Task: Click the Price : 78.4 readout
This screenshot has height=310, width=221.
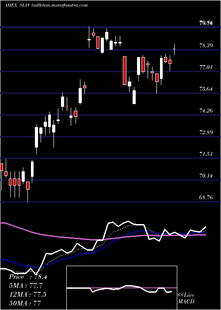Action: click(28, 277)
